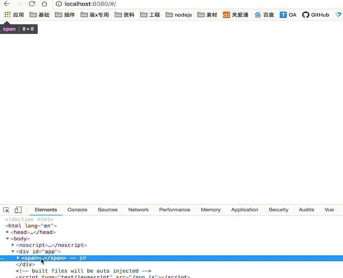Select the closing /div line

pos(25,265)
